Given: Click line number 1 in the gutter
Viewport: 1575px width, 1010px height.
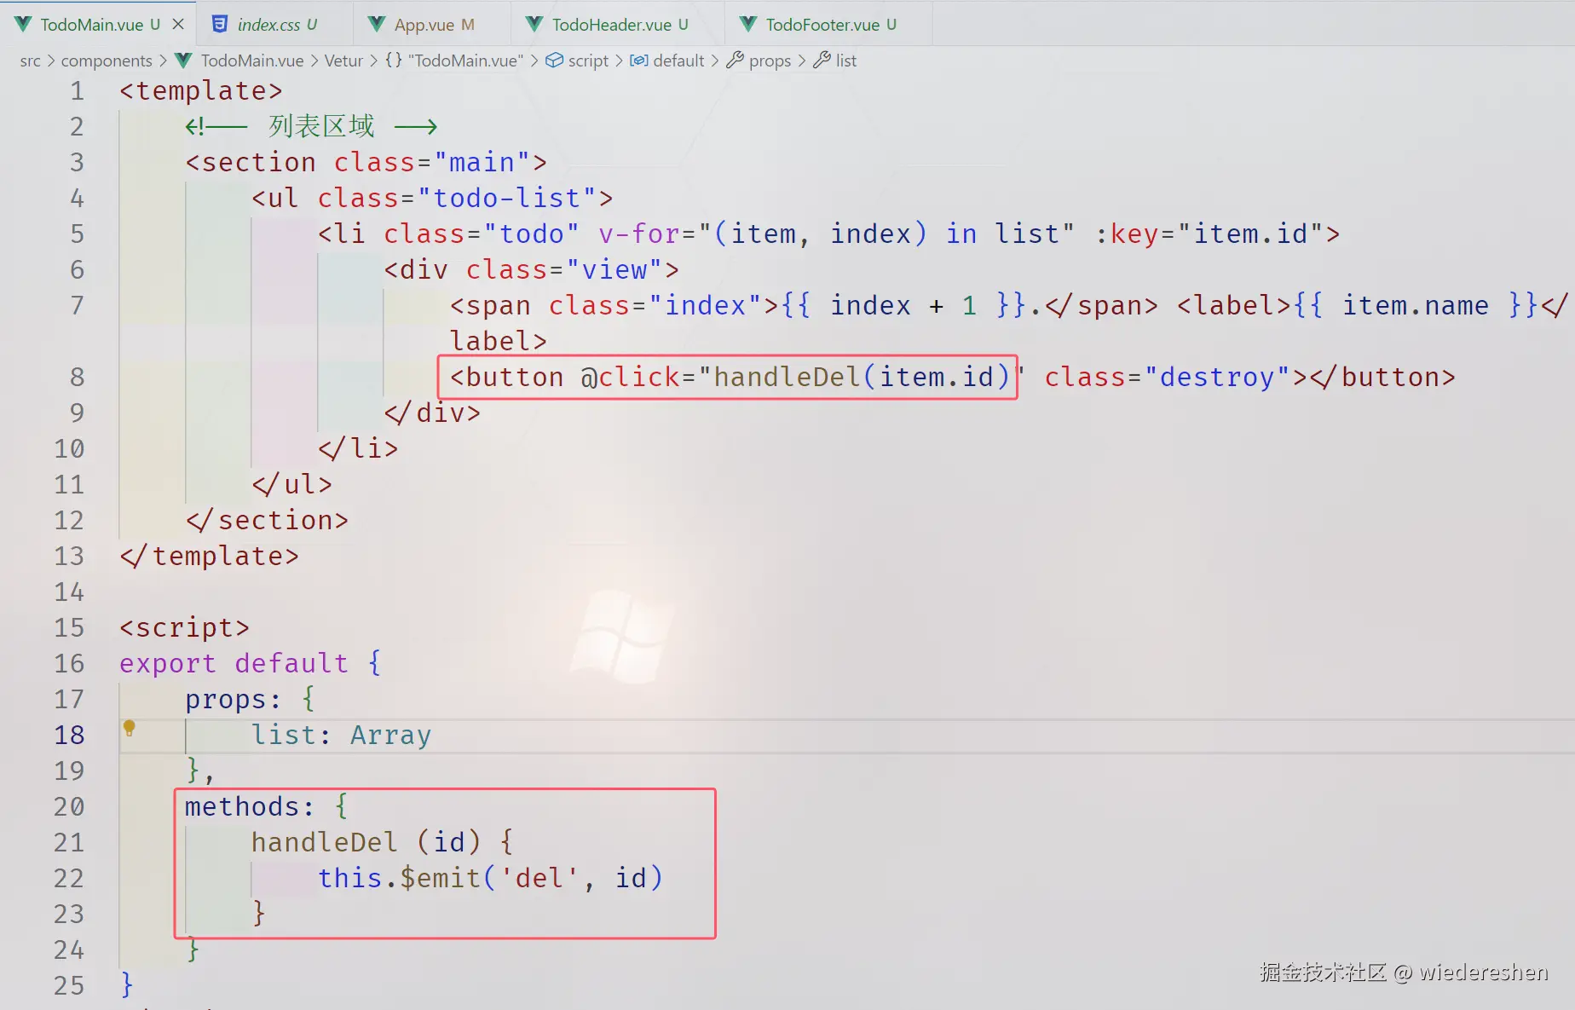Looking at the screenshot, I should coord(77,90).
